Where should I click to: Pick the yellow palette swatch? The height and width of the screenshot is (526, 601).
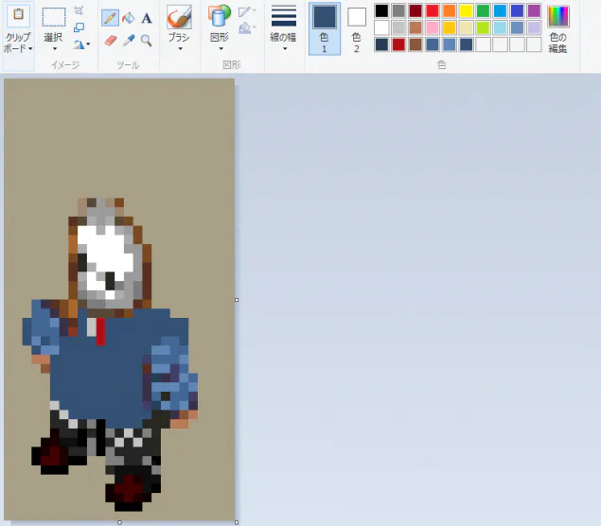coord(466,10)
